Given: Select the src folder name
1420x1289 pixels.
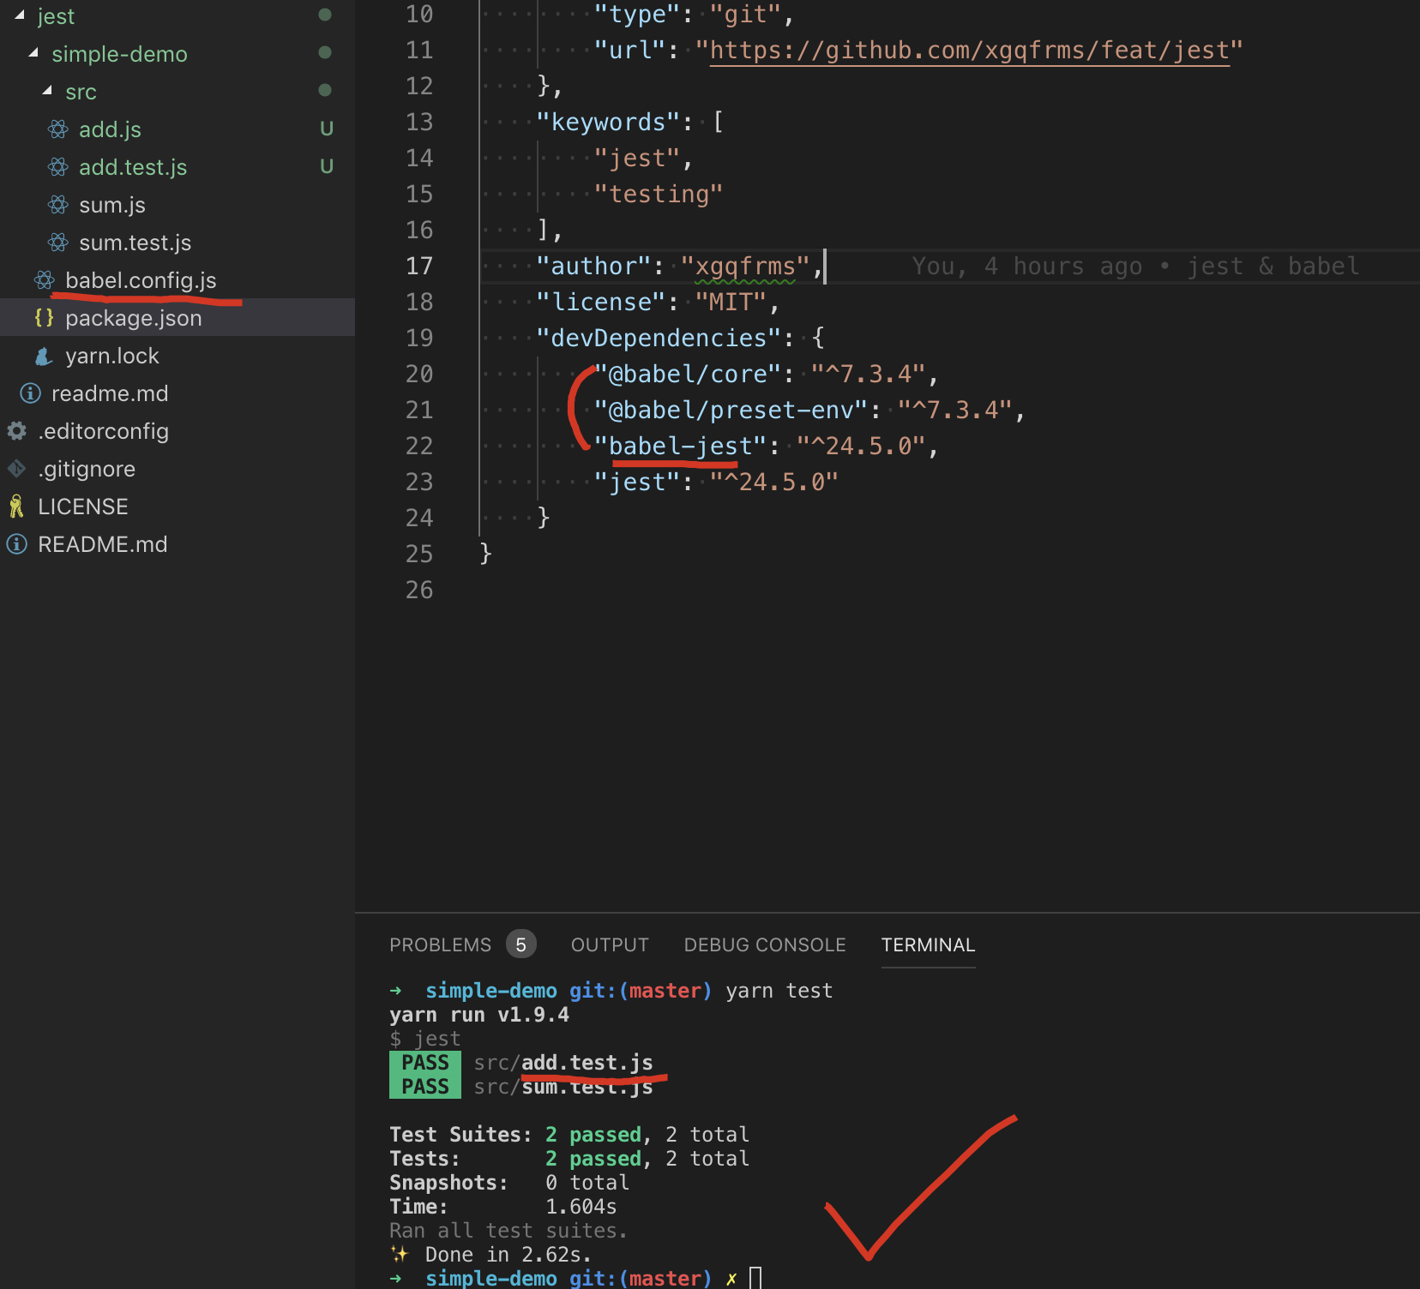Looking at the screenshot, I should pos(81,92).
